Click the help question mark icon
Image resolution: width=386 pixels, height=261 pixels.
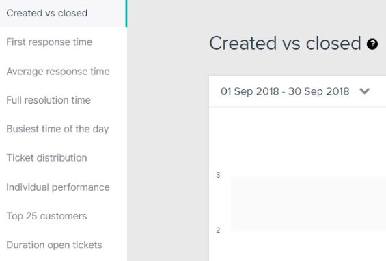pos(372,44)
